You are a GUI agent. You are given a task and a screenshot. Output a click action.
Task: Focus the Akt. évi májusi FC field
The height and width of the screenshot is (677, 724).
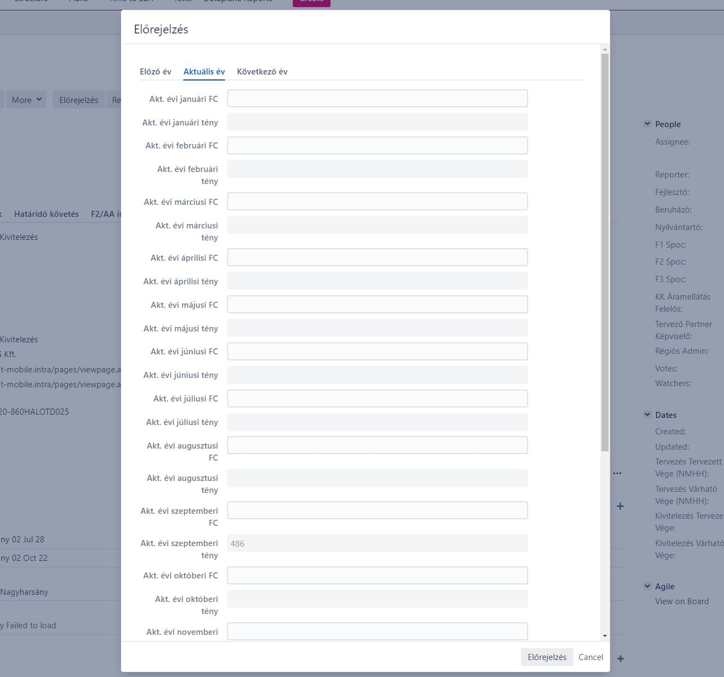(378, 305)
